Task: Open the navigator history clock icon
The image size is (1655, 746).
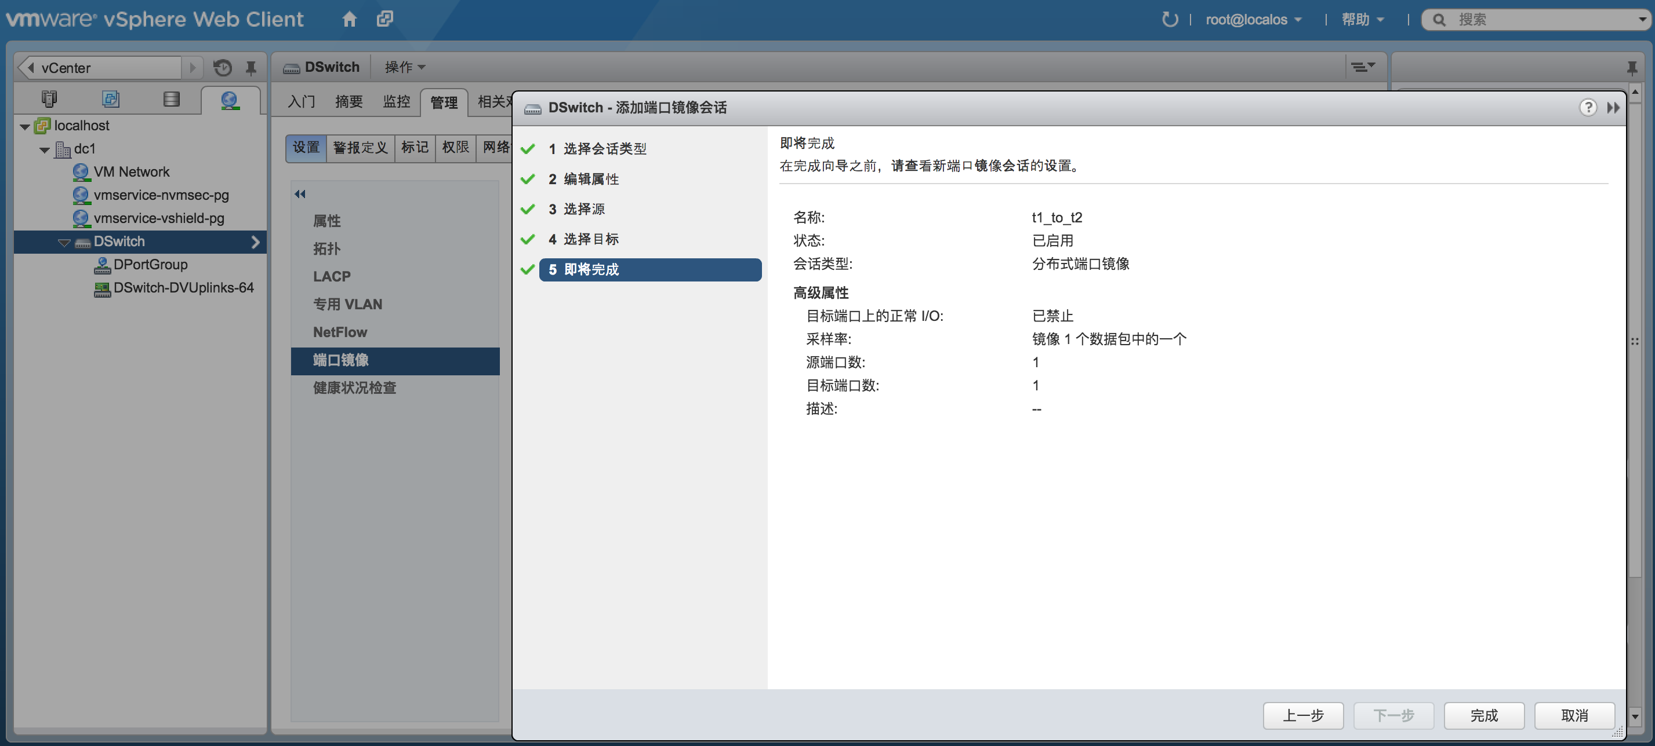Action: [222, 67]
